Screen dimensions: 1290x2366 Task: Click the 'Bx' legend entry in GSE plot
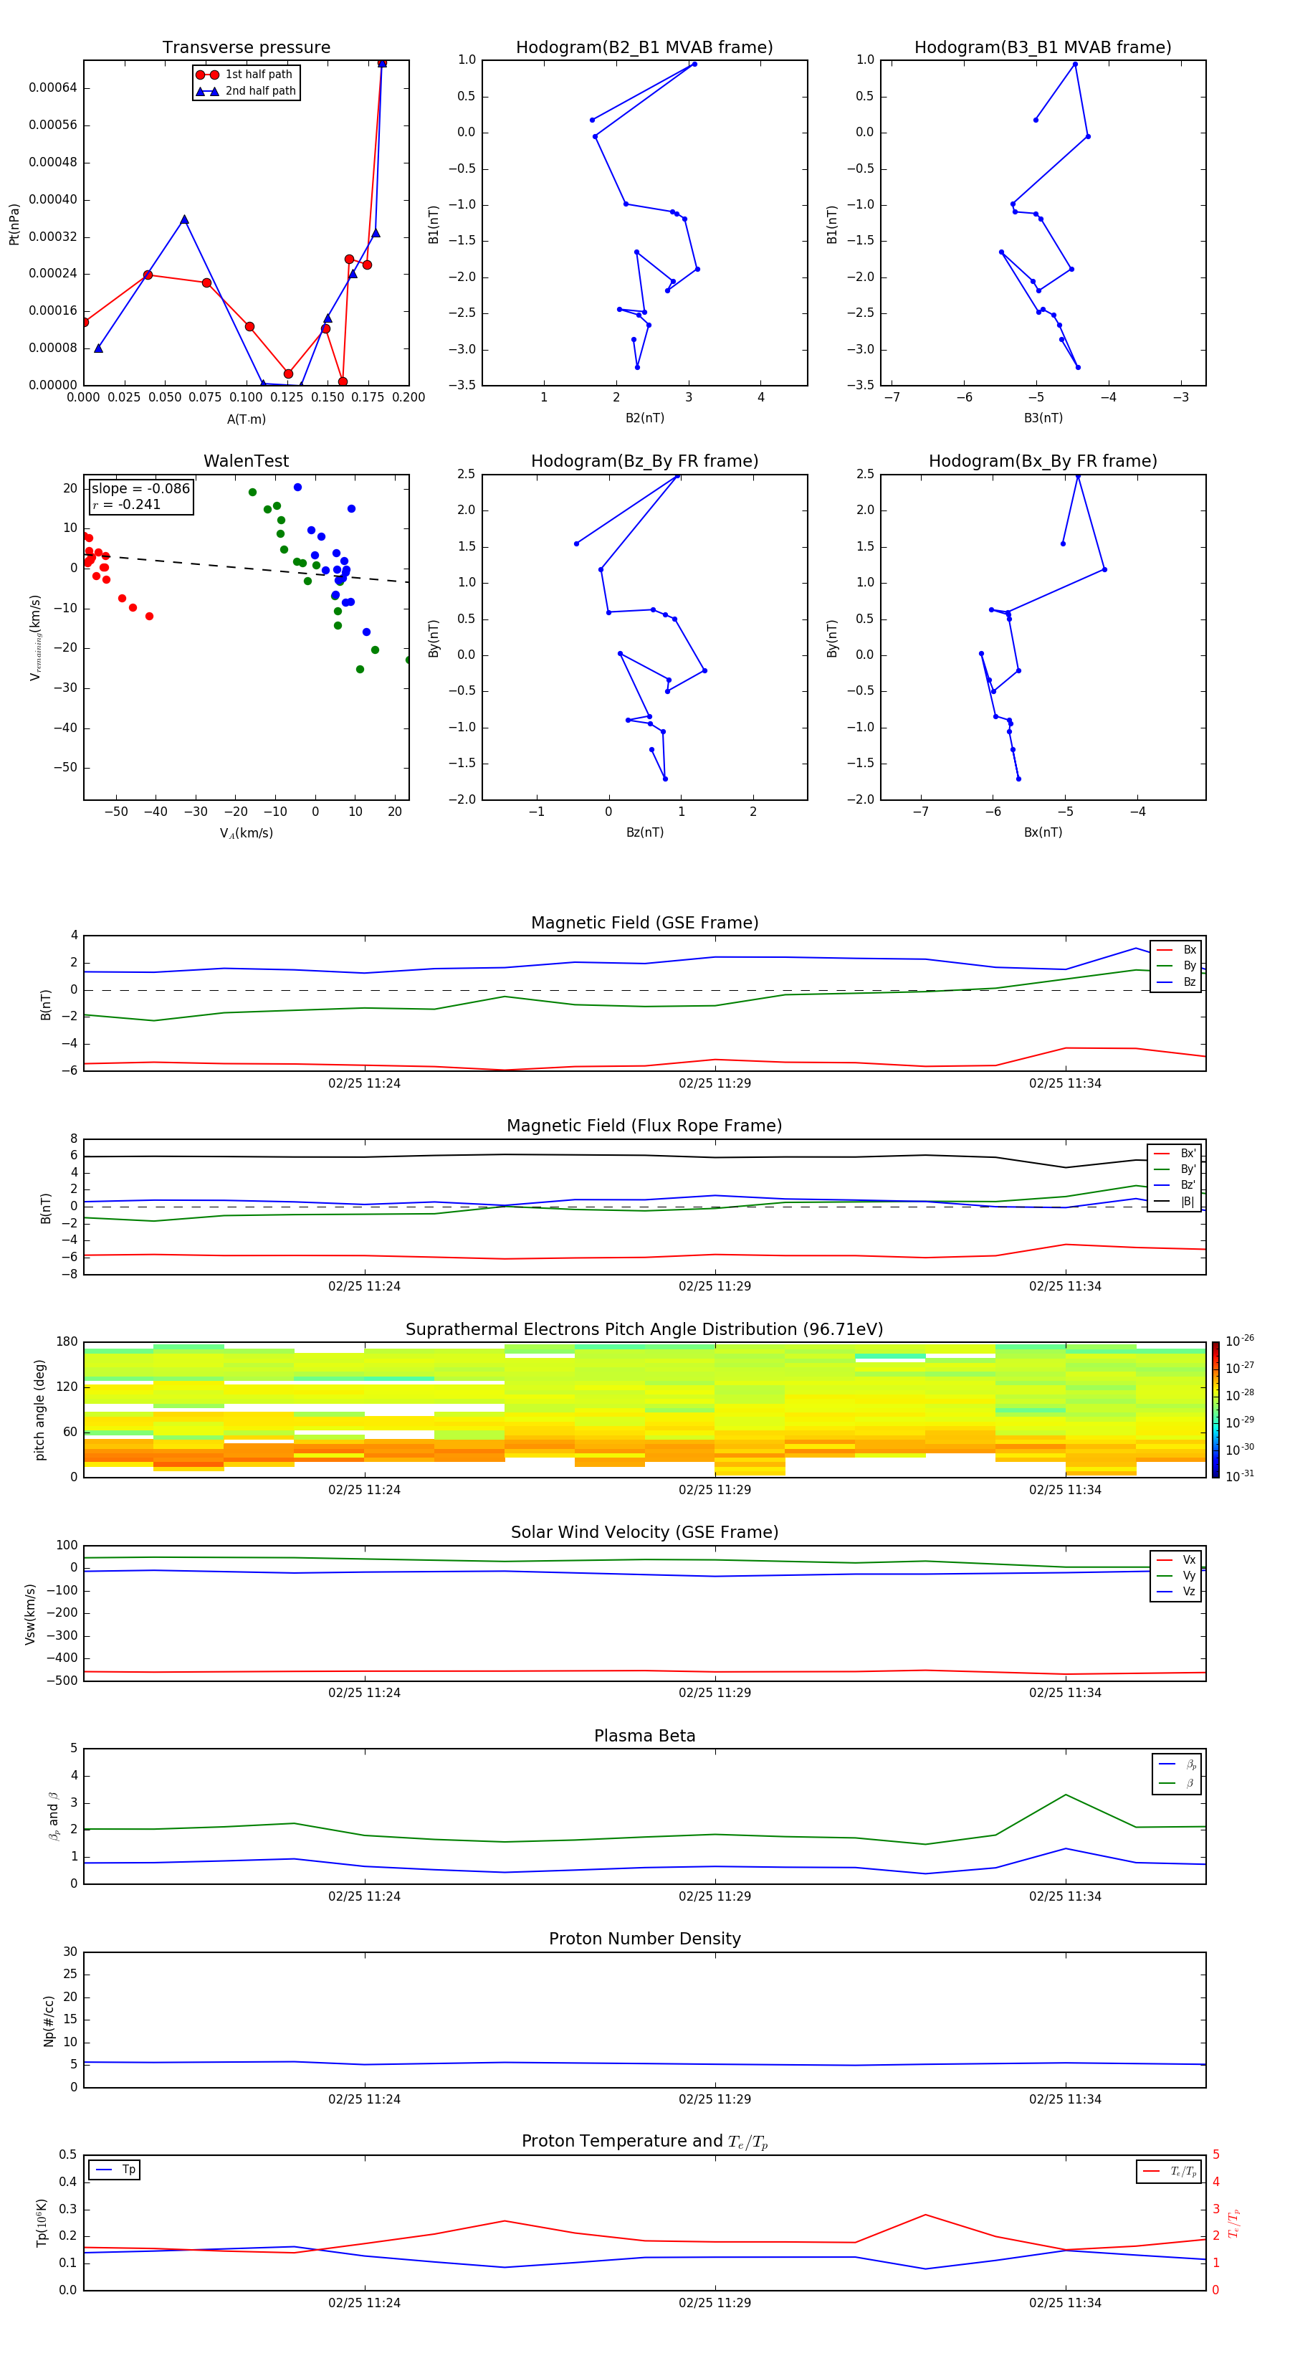point(1176,950)
